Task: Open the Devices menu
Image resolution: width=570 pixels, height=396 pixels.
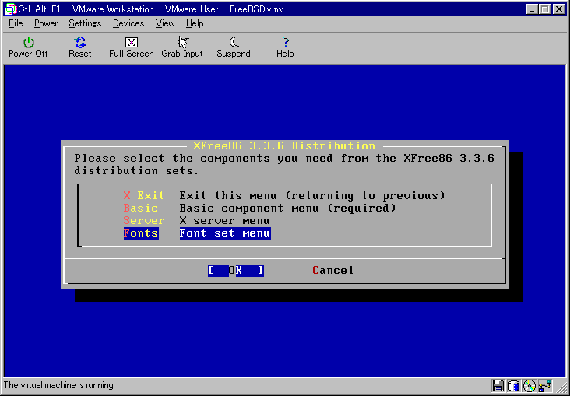Action: (128, 23)
